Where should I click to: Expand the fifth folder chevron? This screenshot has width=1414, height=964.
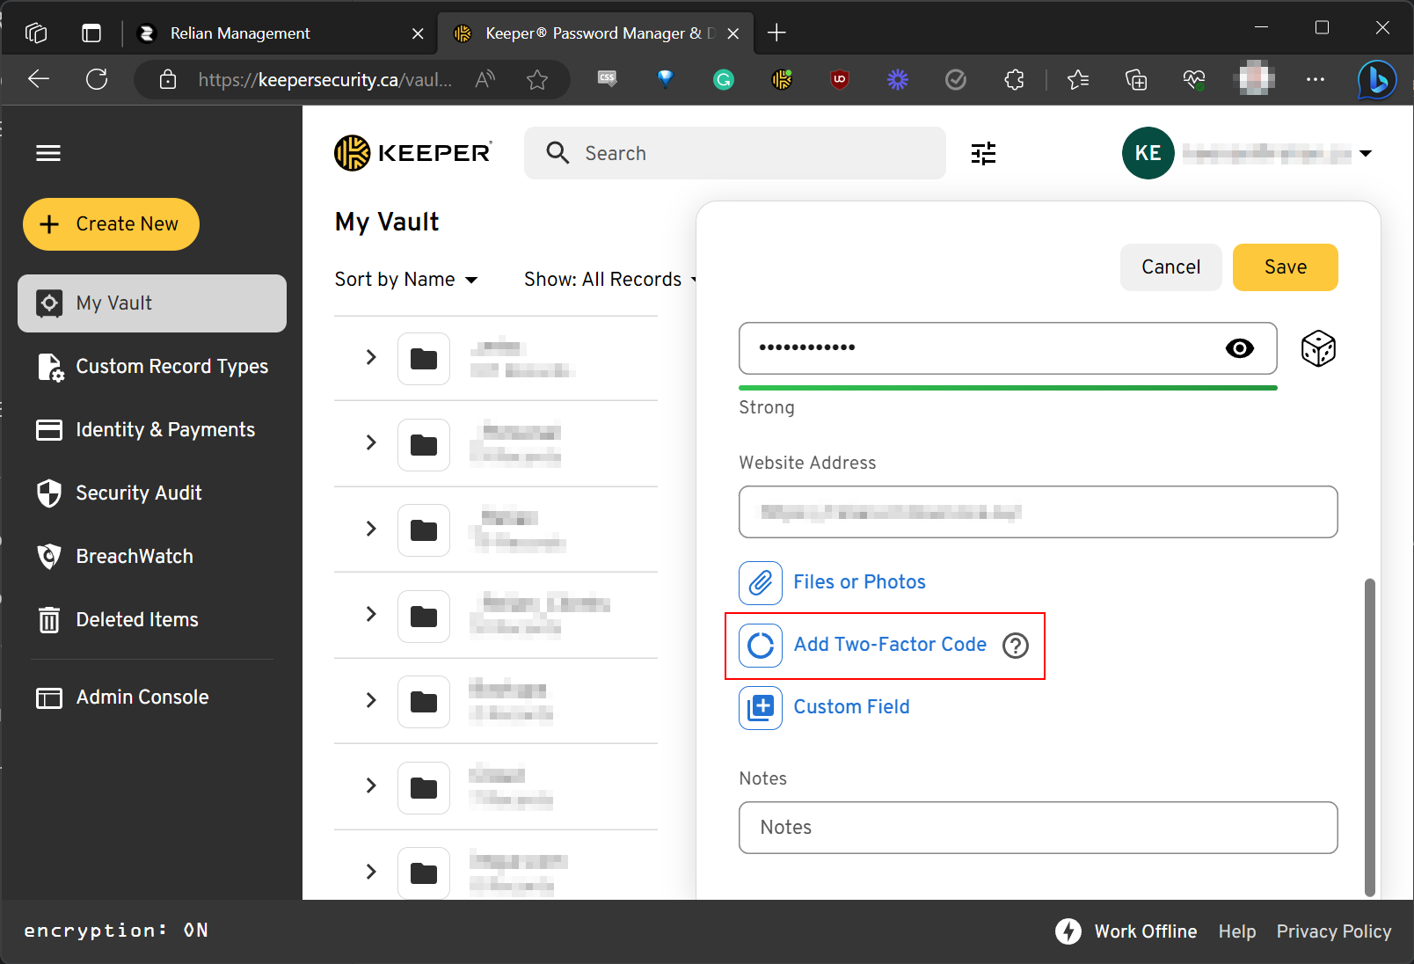point(371,700)
